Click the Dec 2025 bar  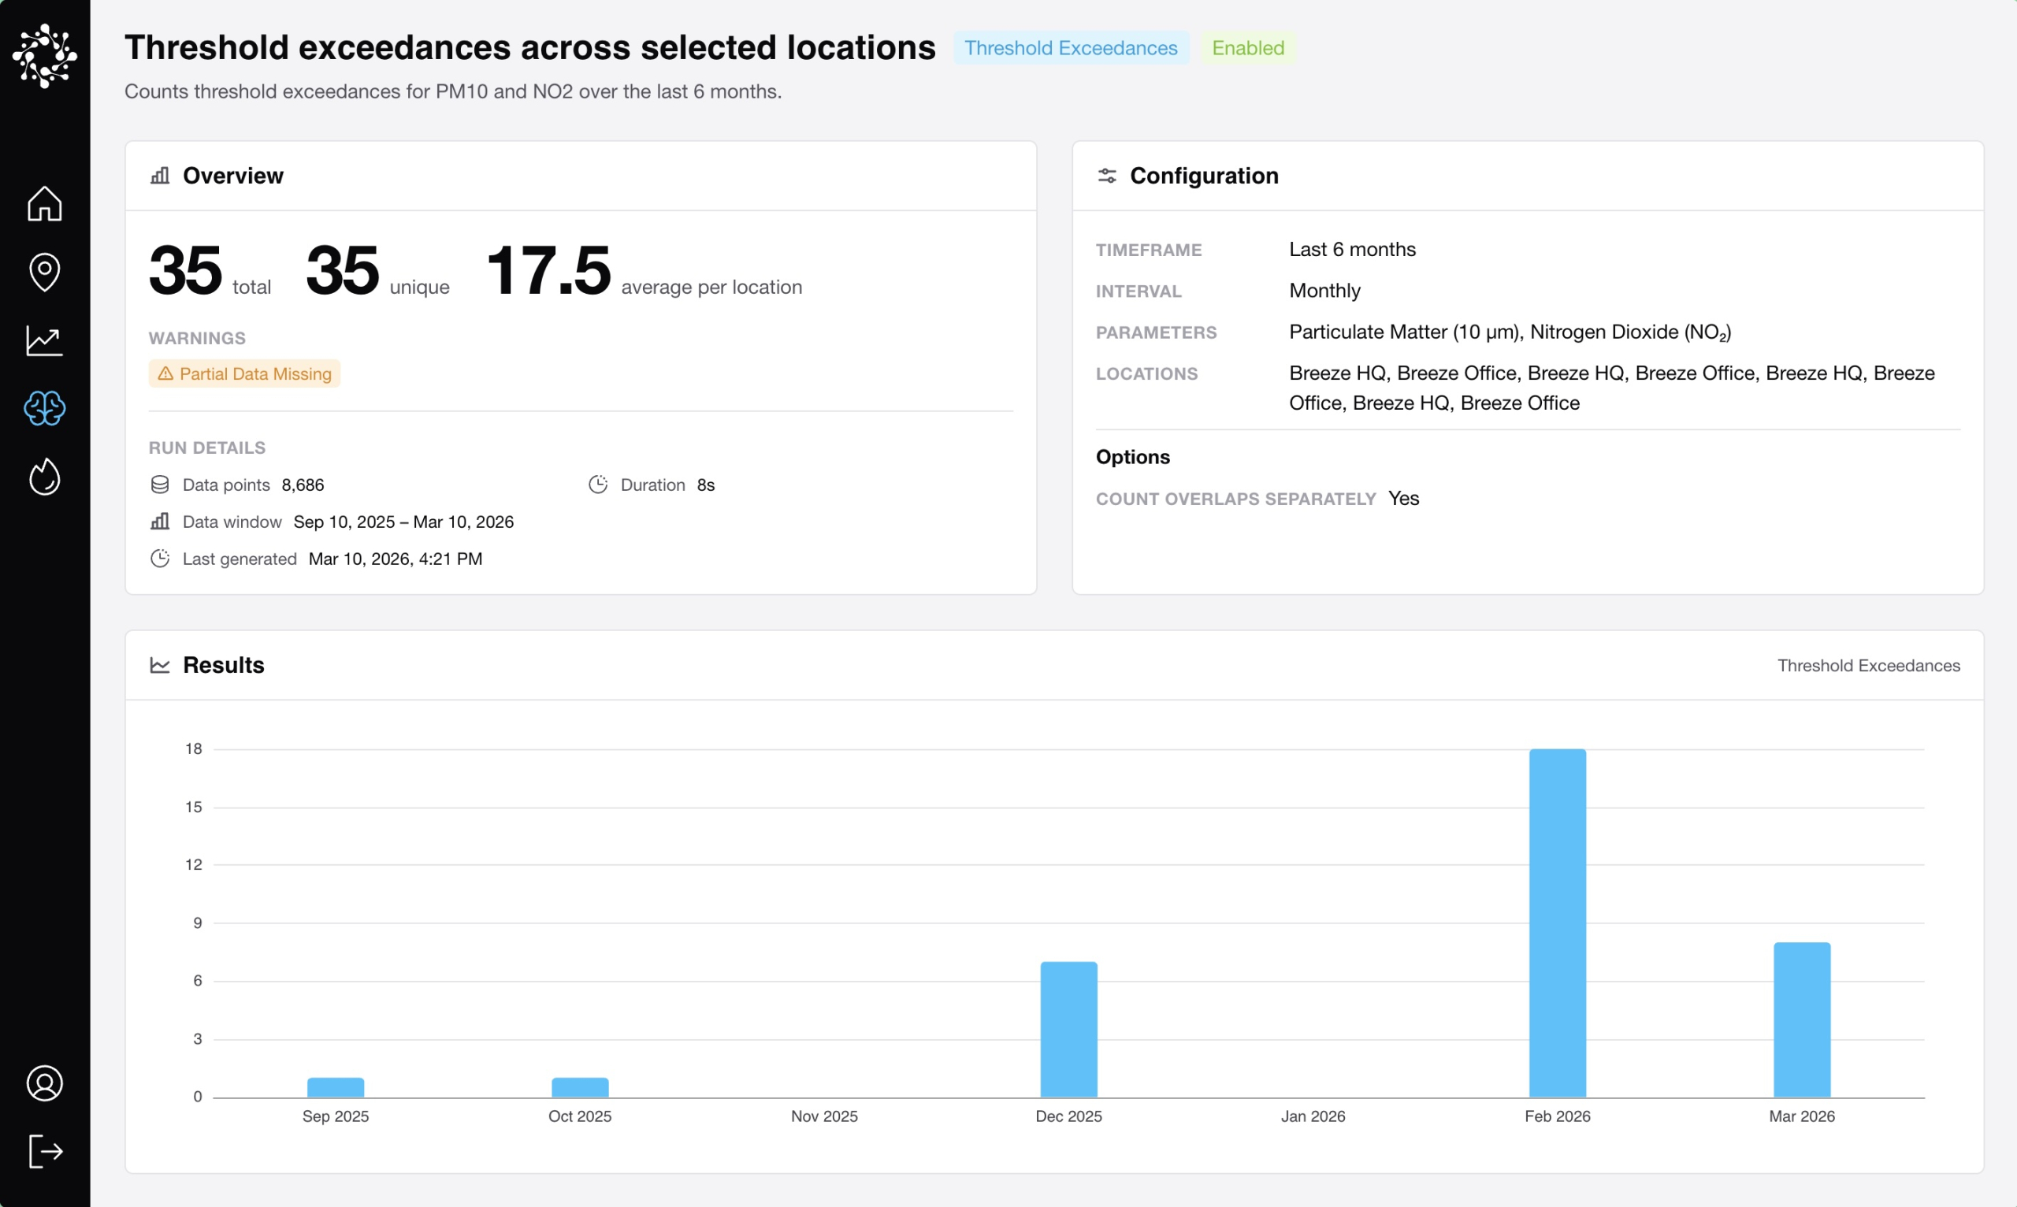[1068, 1029]
